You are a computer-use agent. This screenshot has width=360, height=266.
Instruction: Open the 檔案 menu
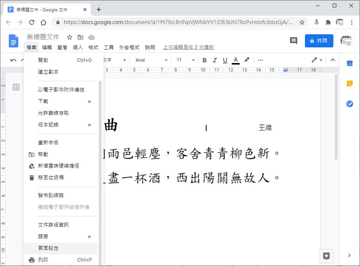pos(32,47)
